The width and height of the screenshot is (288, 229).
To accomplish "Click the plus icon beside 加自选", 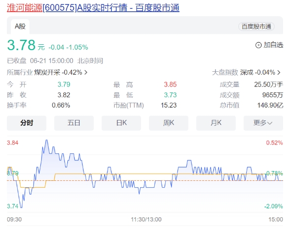I will tap(259, 45).
